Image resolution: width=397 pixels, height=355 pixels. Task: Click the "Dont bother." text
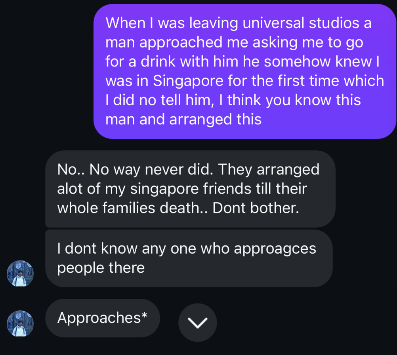256,208
